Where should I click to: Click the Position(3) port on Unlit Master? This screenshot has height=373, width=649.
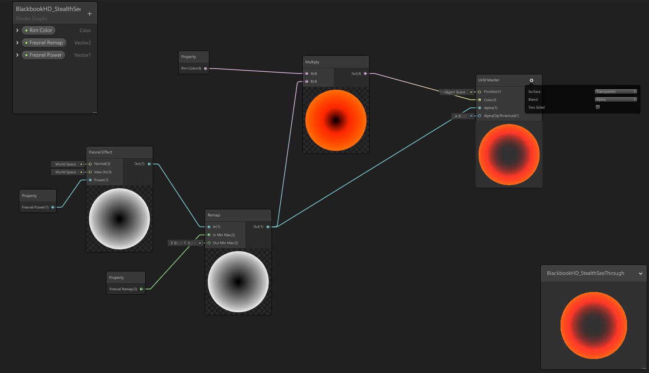point(479,91)
